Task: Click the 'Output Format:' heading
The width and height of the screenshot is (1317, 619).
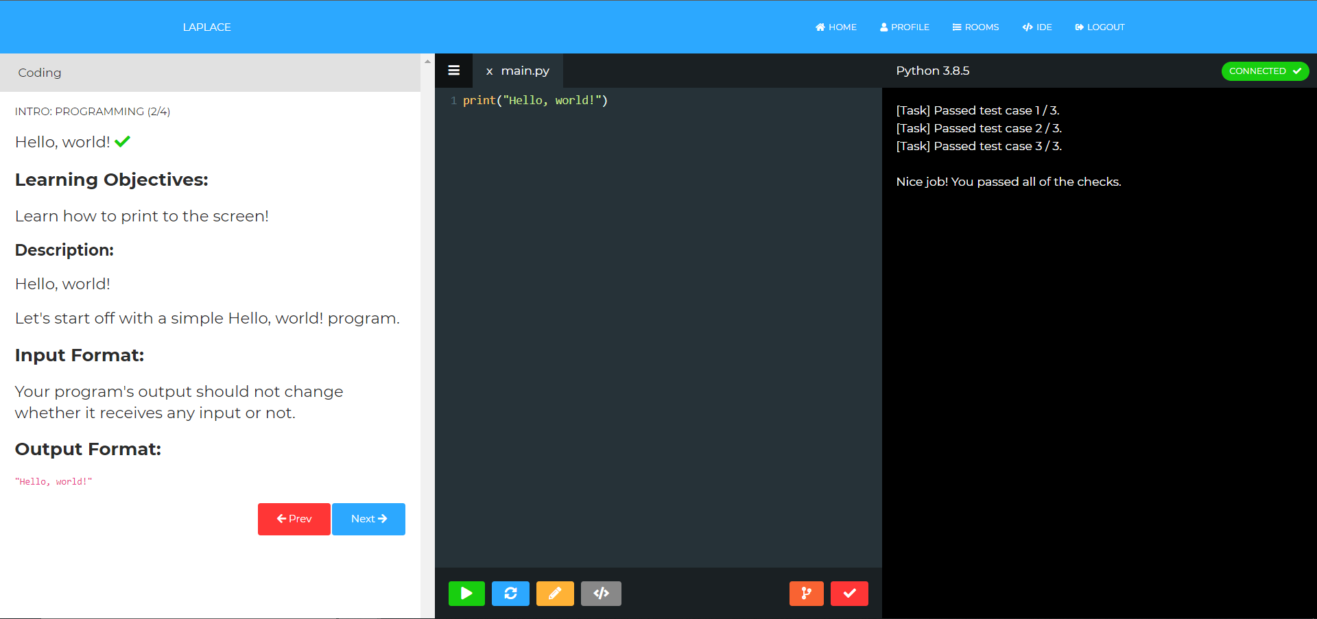Action: (x=88, y=449)
